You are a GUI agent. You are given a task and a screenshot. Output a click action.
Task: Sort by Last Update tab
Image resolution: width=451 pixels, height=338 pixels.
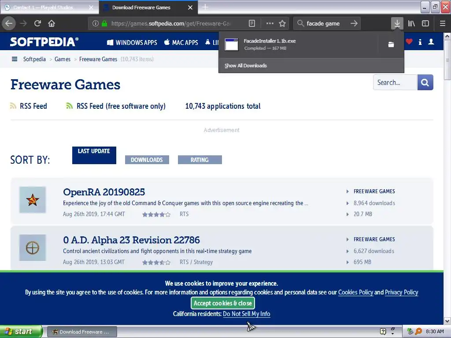pos(94,155)
